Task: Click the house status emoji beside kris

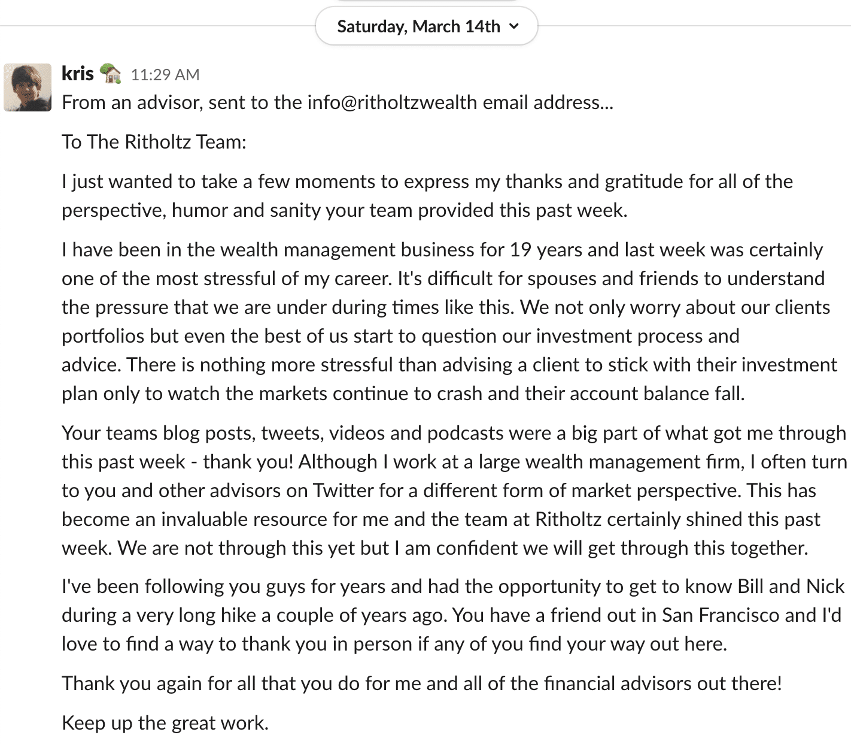Action: 110,74
